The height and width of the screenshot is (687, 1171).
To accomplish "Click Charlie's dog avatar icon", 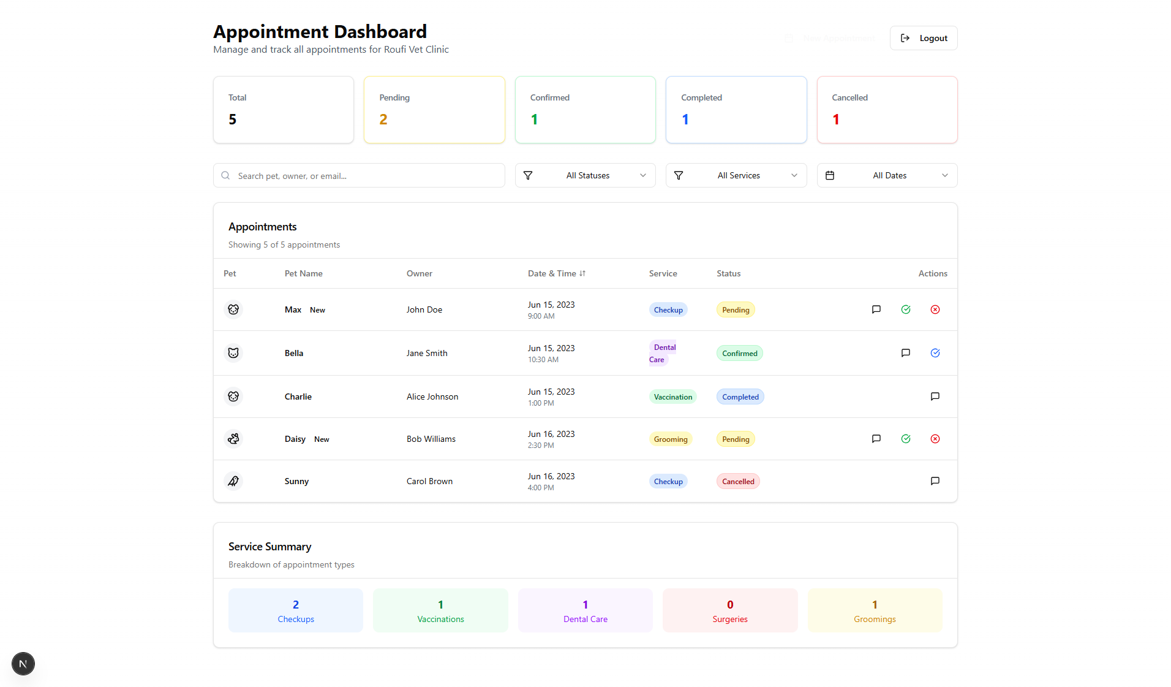I will [233, 397].
